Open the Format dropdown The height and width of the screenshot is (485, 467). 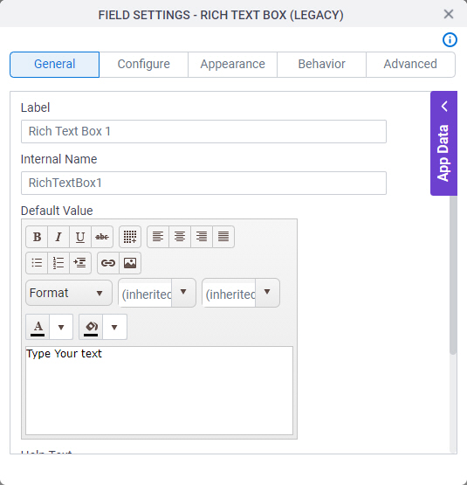pos(69,293)
